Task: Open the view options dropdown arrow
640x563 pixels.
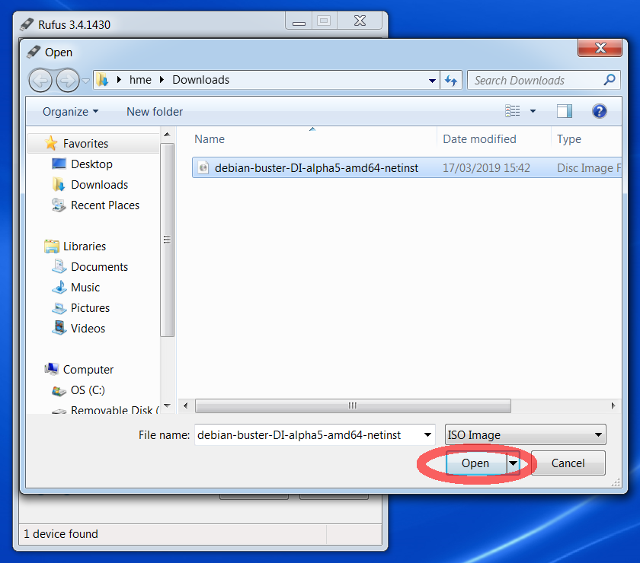Action: (533, 111)
